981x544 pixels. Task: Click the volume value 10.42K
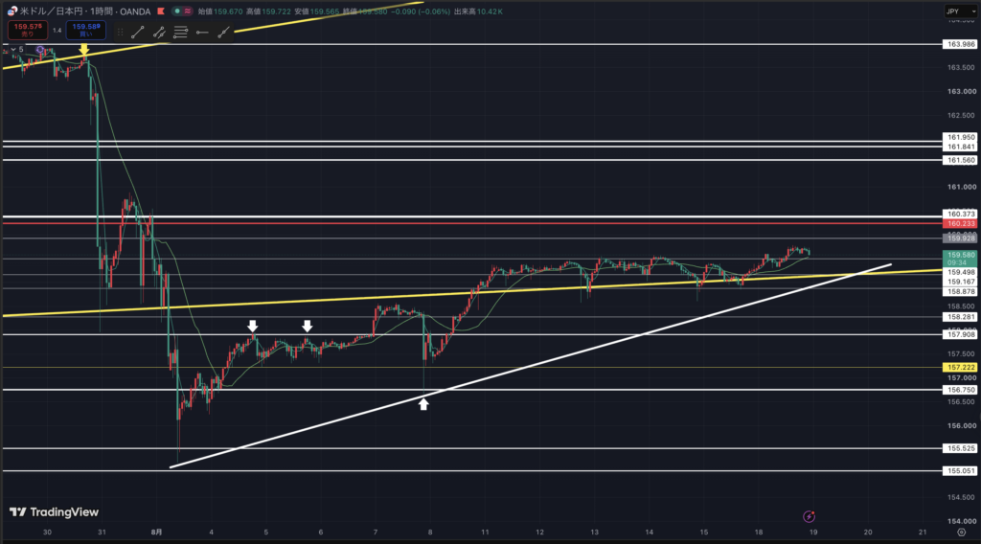coord(490,11)
